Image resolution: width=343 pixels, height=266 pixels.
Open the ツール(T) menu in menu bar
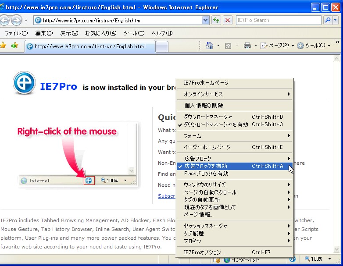tap(134, 33)
